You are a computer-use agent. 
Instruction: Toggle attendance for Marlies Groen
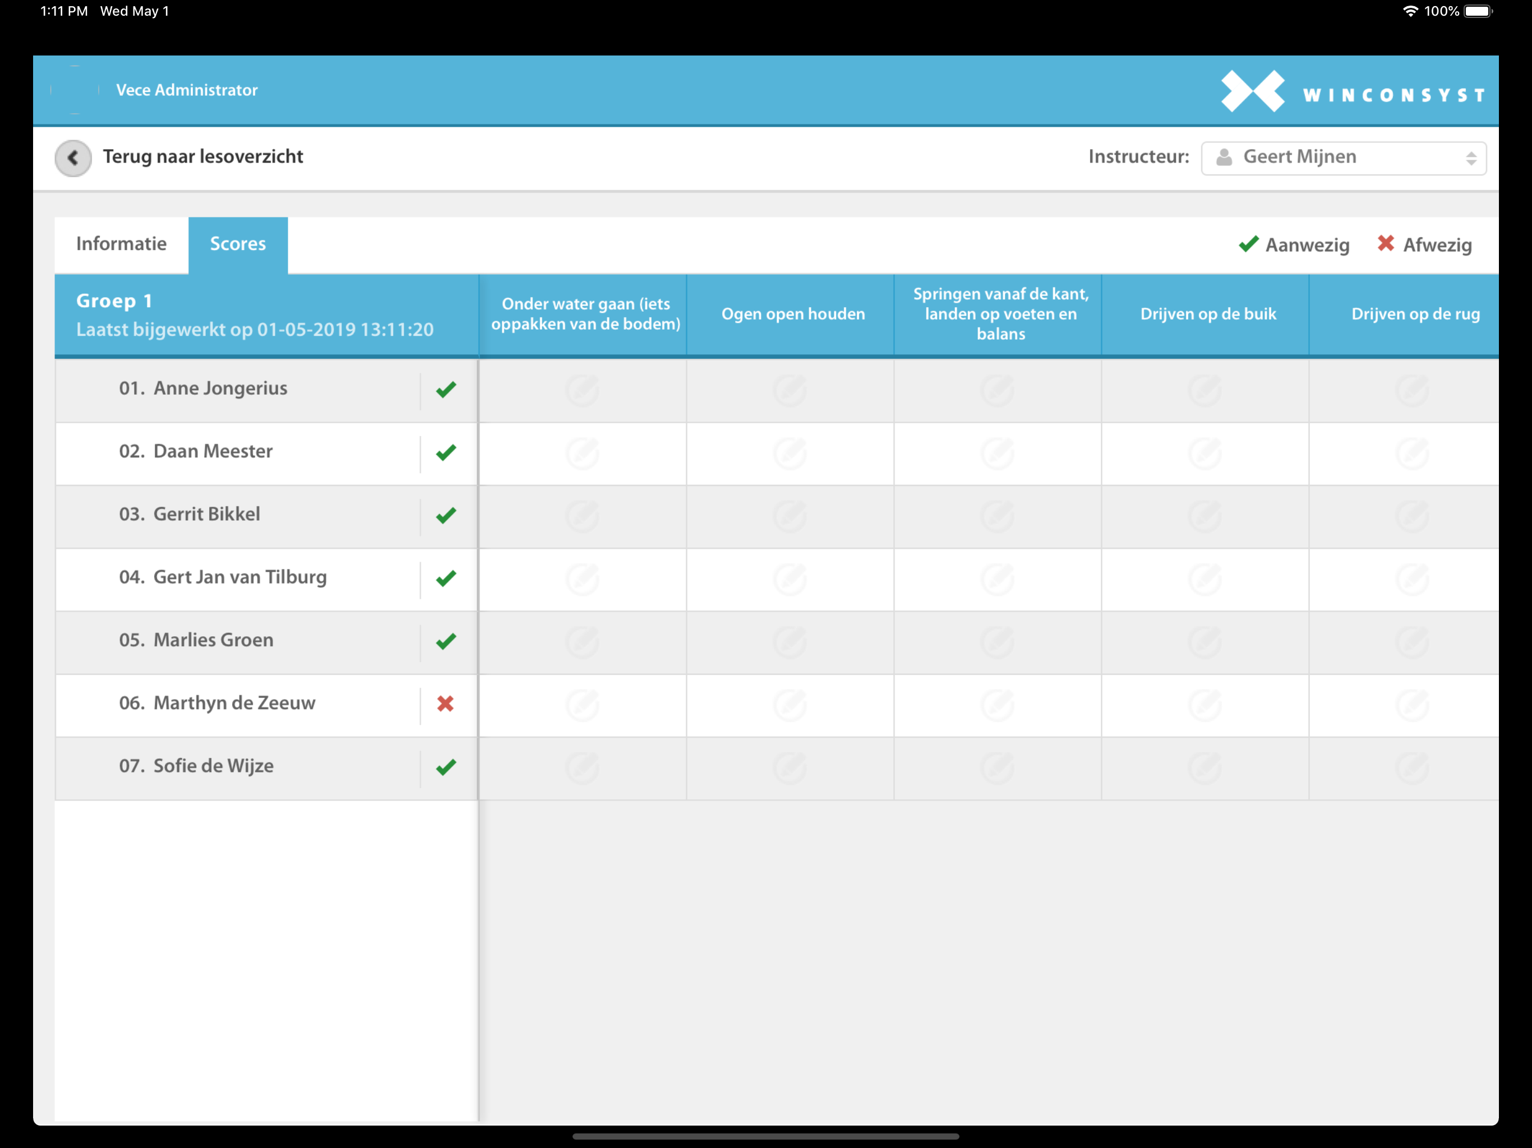pyautogui.click(x=446, y=641)
